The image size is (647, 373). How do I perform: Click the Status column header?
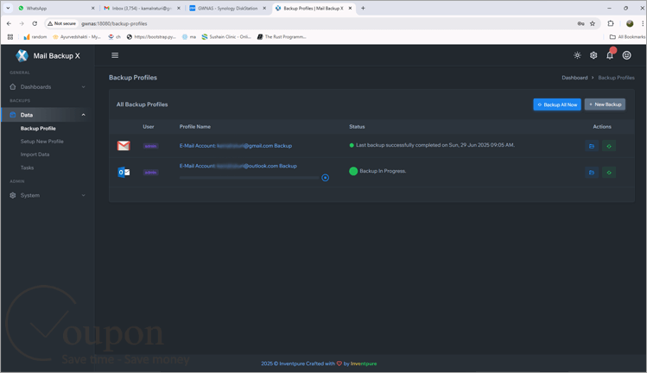(x=357, y=127)
